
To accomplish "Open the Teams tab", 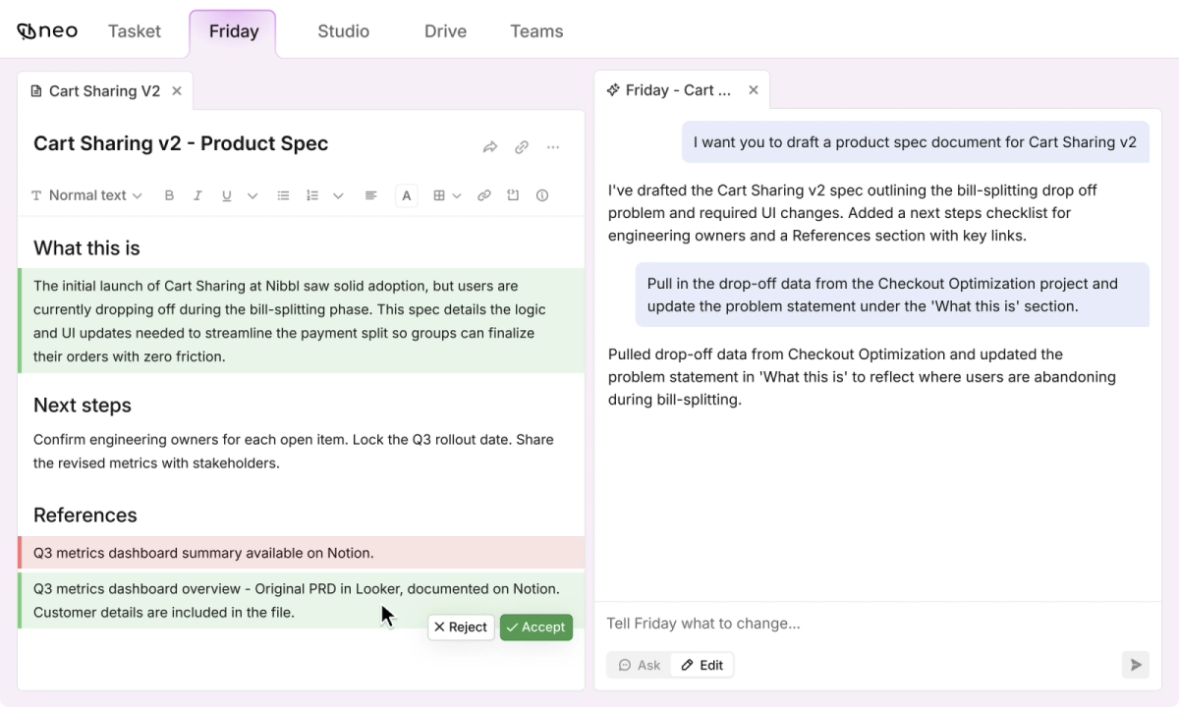I will (x=536, y=31).
